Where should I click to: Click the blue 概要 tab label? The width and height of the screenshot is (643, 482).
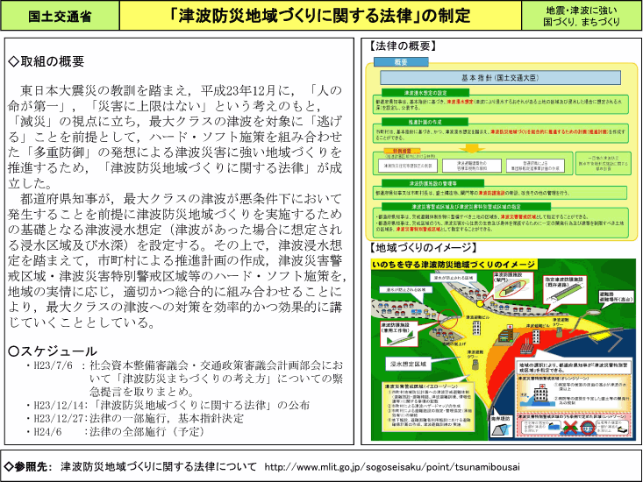pos(401,62)
